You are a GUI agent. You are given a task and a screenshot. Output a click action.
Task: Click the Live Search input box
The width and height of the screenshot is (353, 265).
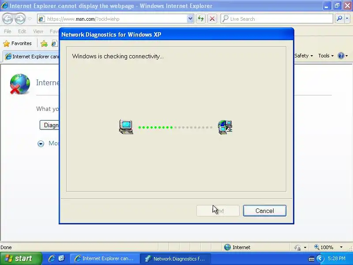pyautogui.click(x=277, y=19)
